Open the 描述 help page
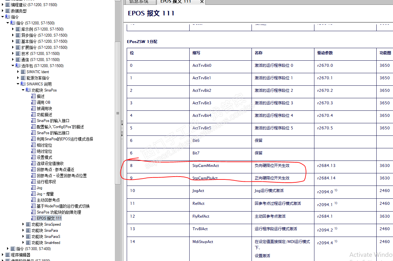393x261 pixels. [40, 96]
